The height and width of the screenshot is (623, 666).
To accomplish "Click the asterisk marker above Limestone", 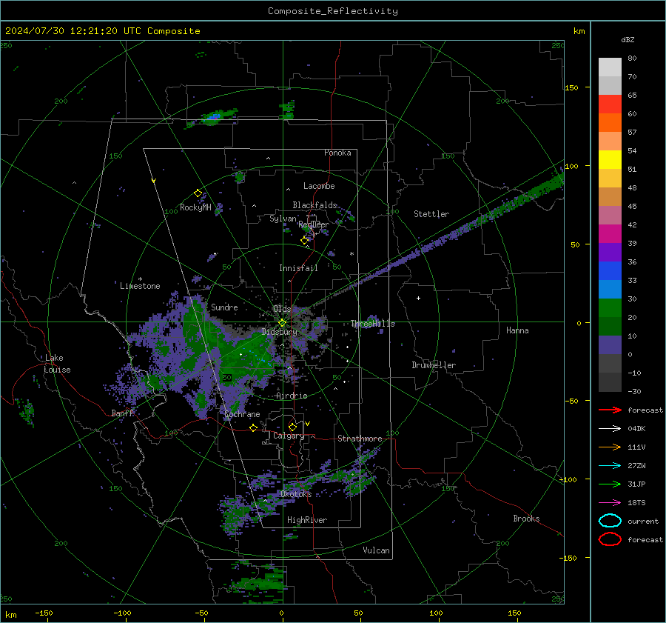I will coord(140,279).
